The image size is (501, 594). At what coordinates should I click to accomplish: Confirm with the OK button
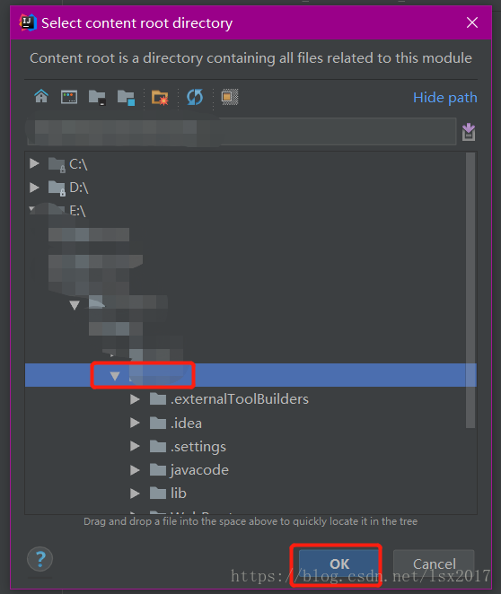339,564
